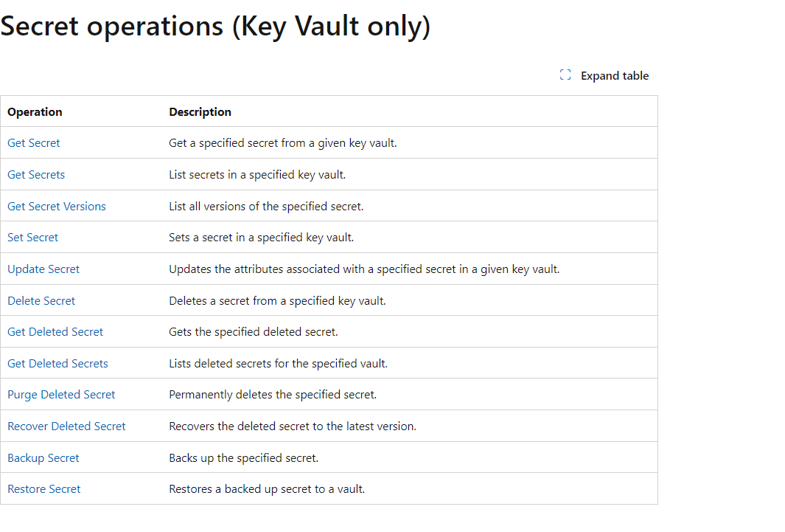
Task: Open the Get Secrets link
Action: coord(36,174)
